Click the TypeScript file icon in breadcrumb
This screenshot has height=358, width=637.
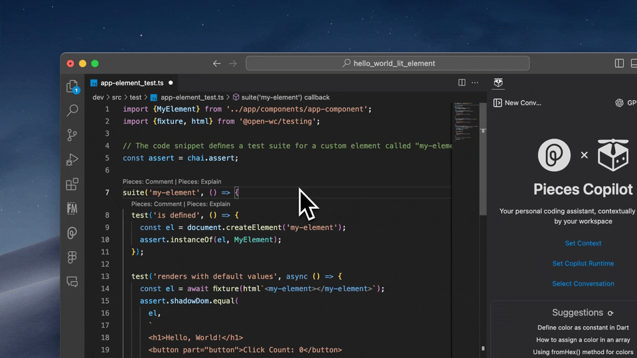pyautogui.click(x=153, y=97)
